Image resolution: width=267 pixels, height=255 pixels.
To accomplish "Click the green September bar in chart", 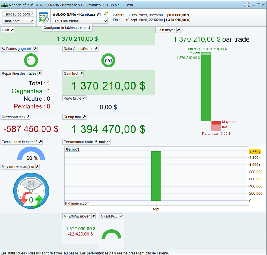I will pos(156,176).
